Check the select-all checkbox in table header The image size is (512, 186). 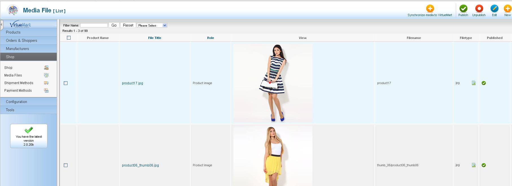tap(69, 38)
